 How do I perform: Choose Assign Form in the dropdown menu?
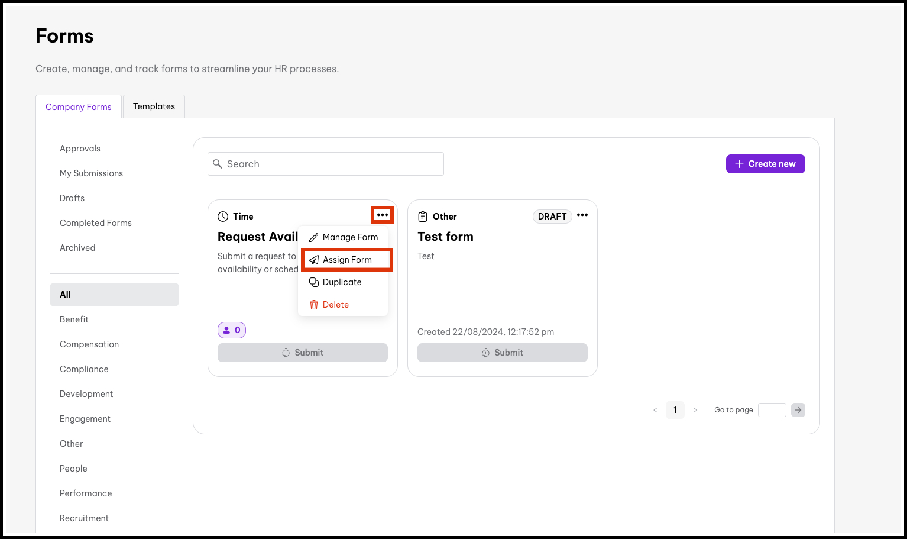pos(347,260)
